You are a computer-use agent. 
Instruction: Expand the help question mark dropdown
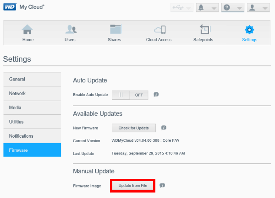(x=232, y=8)
